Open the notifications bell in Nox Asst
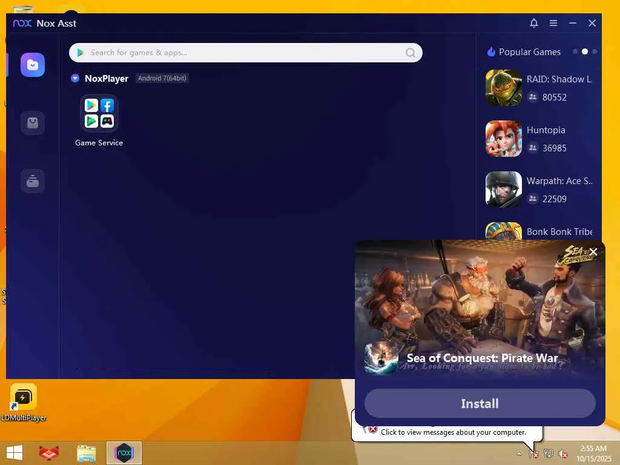This screenshot has height=465, width=620. (x=534, y=24)
